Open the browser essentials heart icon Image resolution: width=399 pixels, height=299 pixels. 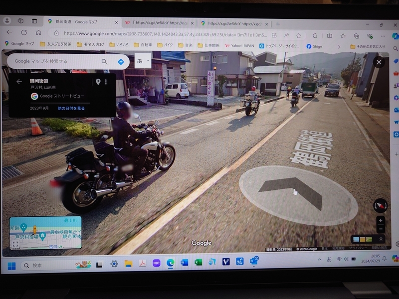[370, 36]
